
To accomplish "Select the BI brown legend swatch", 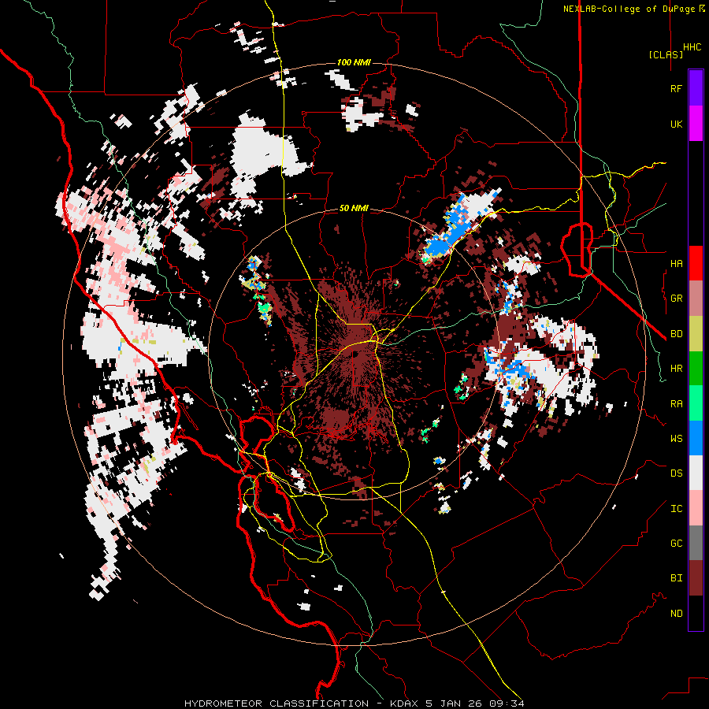I will pyautogui.click(x=696, y=578).
